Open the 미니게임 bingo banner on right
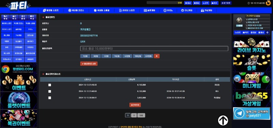Image resolution: width=273 pixels, height=128 pixels. click(x=252, y=81)
